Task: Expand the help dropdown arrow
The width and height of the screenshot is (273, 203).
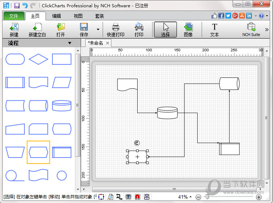Action: (267, 16)
